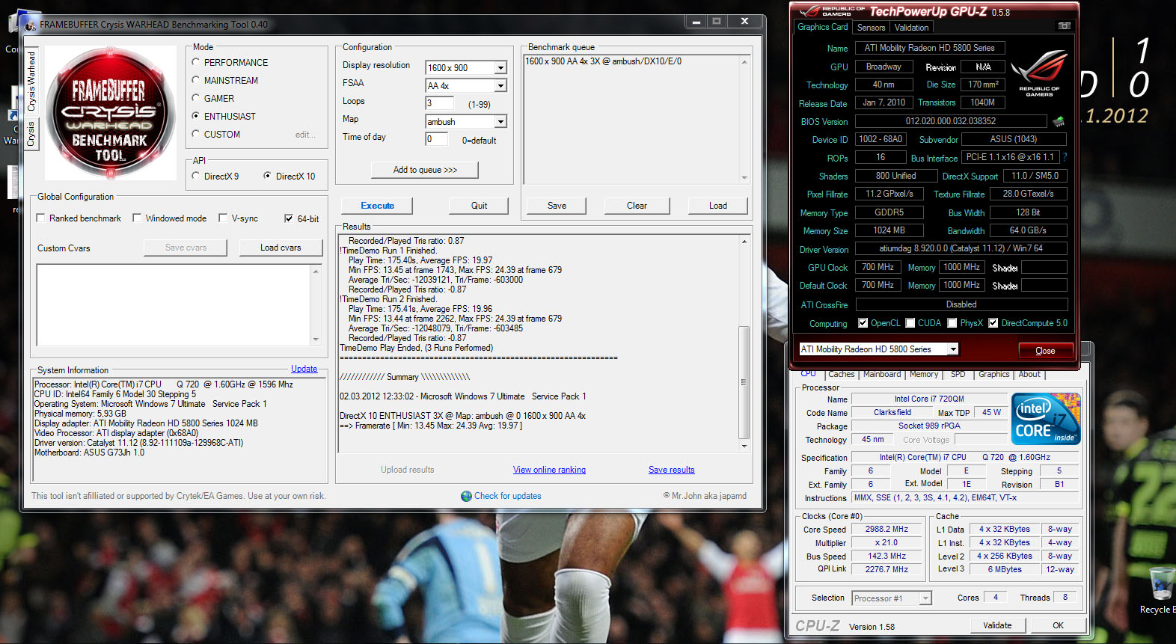This screenshot has height=644, width=1176.
Task: Open the Crysis vertical tab
Action: click(x=31, y=135)
